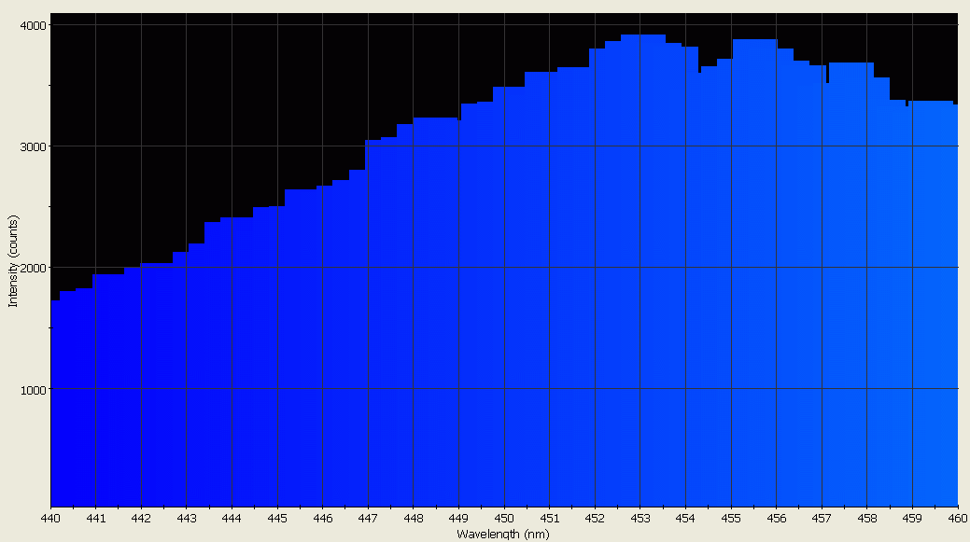This screenshot has height=542, width=970.
Task: Click the narrow dip just after 454 nm
Action: pyautogui.click(x=699, y=72)
